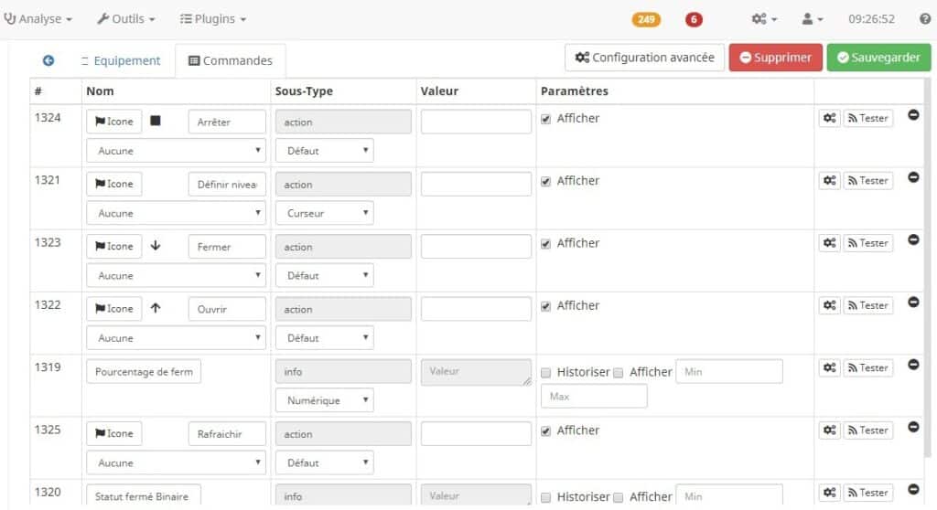Click the user profile icon menu
Image resolution: width=937 pixels, height=510 pixels.
[813, 18]
